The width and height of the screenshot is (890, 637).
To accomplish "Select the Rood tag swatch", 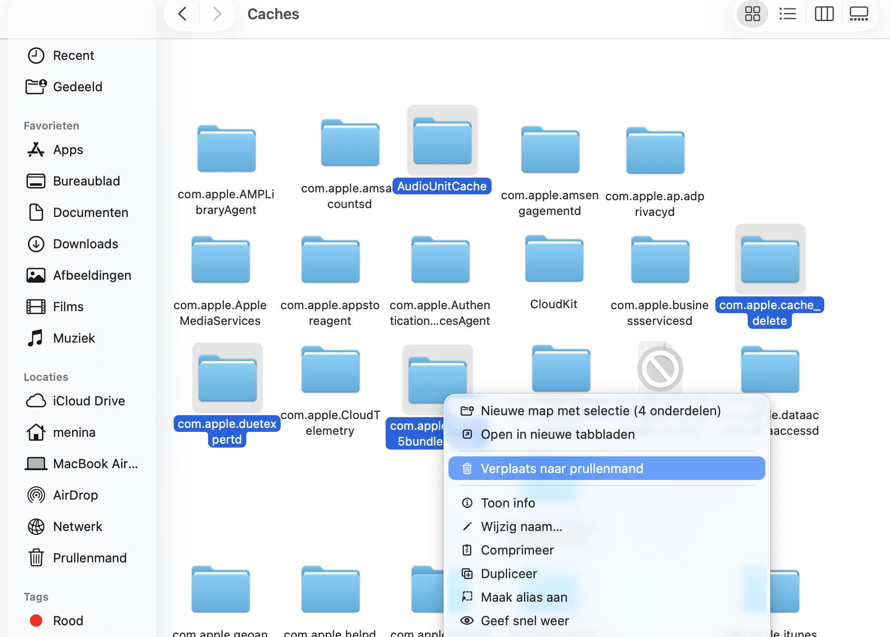I will coord(35,620).
